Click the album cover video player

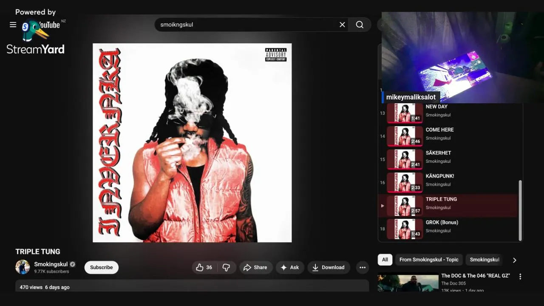(x=192, y=143)
